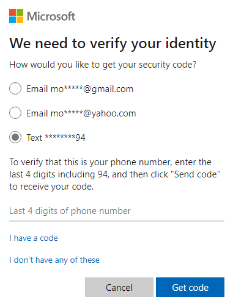Click the security code question text

(x=103, y=65)
